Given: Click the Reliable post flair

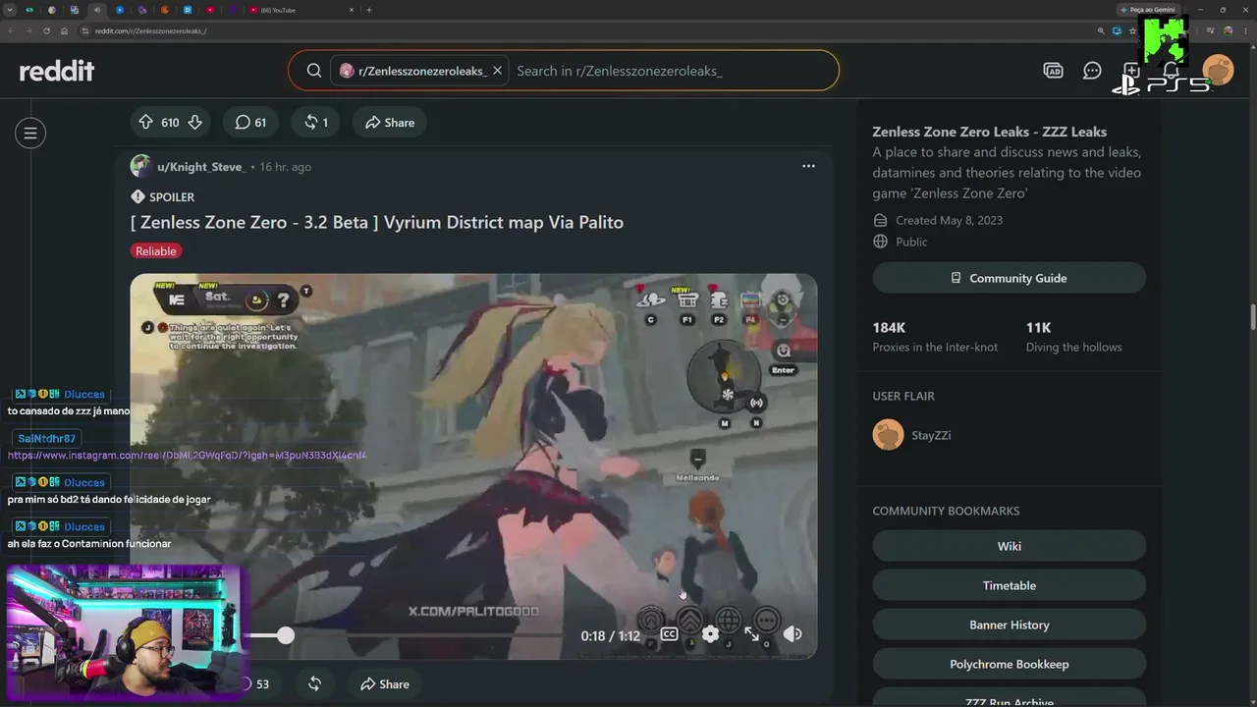Looking at the screenshot, I should click(x=156, y=251).
